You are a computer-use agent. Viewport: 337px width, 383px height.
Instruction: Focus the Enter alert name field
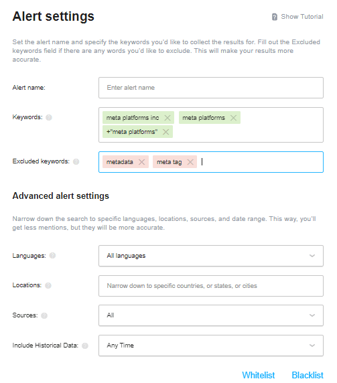pyautogui.click(x=211, y=88)
